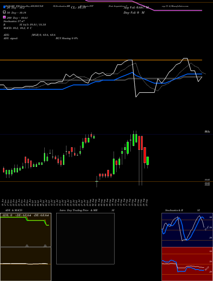Click the '10.05' price label on the right axis
Screen dimensions: 213x281
(x=207, y=180)
